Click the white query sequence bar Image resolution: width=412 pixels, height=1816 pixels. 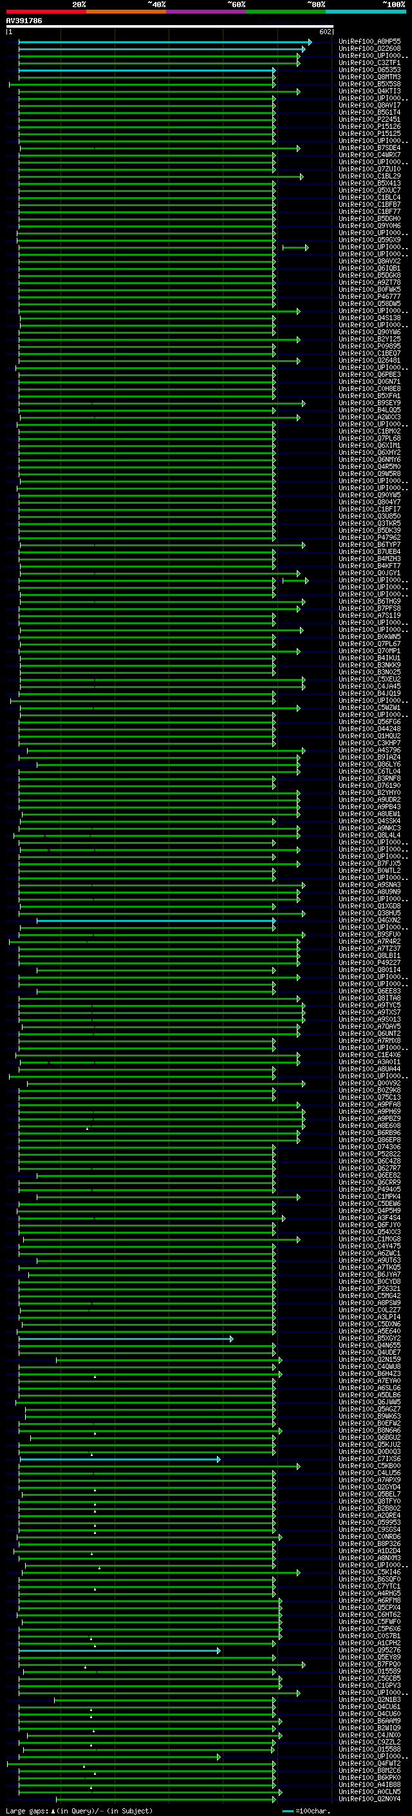[170, 27]
